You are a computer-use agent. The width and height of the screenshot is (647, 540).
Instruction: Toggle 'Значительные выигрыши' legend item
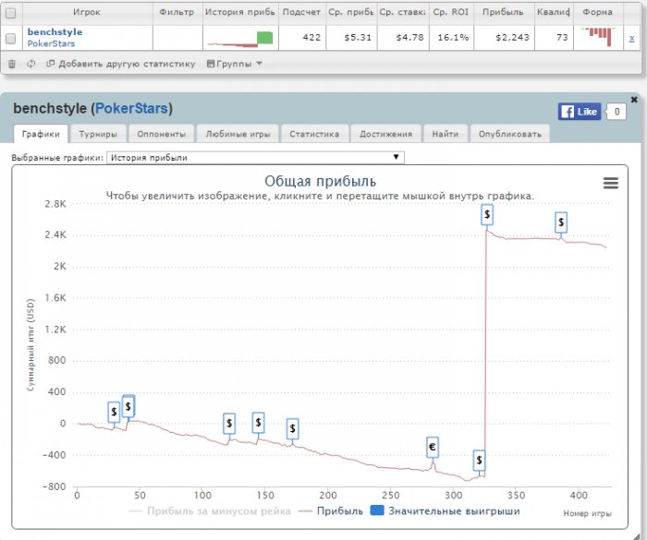pos(453,510)
